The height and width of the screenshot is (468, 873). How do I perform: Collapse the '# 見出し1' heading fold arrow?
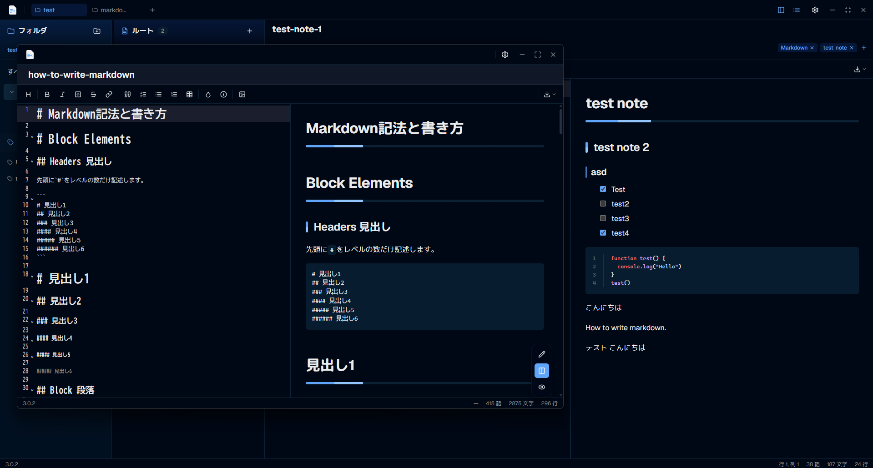point(32,277)
